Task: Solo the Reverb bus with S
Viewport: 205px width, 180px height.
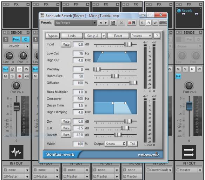Action: coord(185,69)
